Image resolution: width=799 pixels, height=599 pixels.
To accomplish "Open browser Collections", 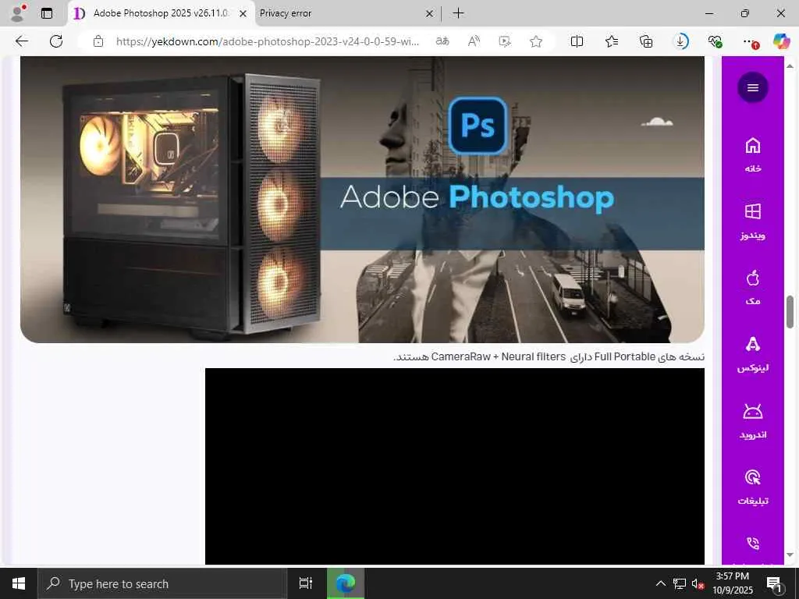I will (x=646, y=41).
